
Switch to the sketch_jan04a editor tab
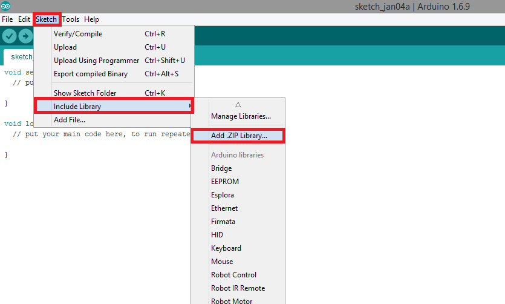(x=19, y=57)
